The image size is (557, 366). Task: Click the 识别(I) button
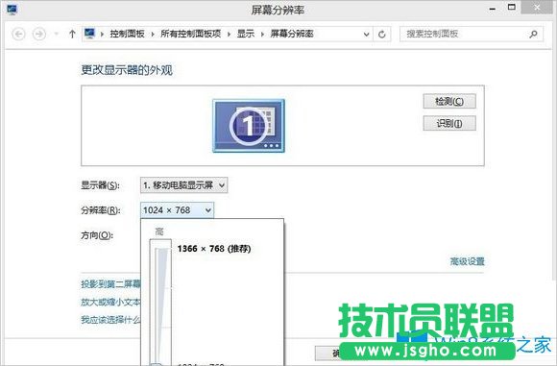point(449,123)
